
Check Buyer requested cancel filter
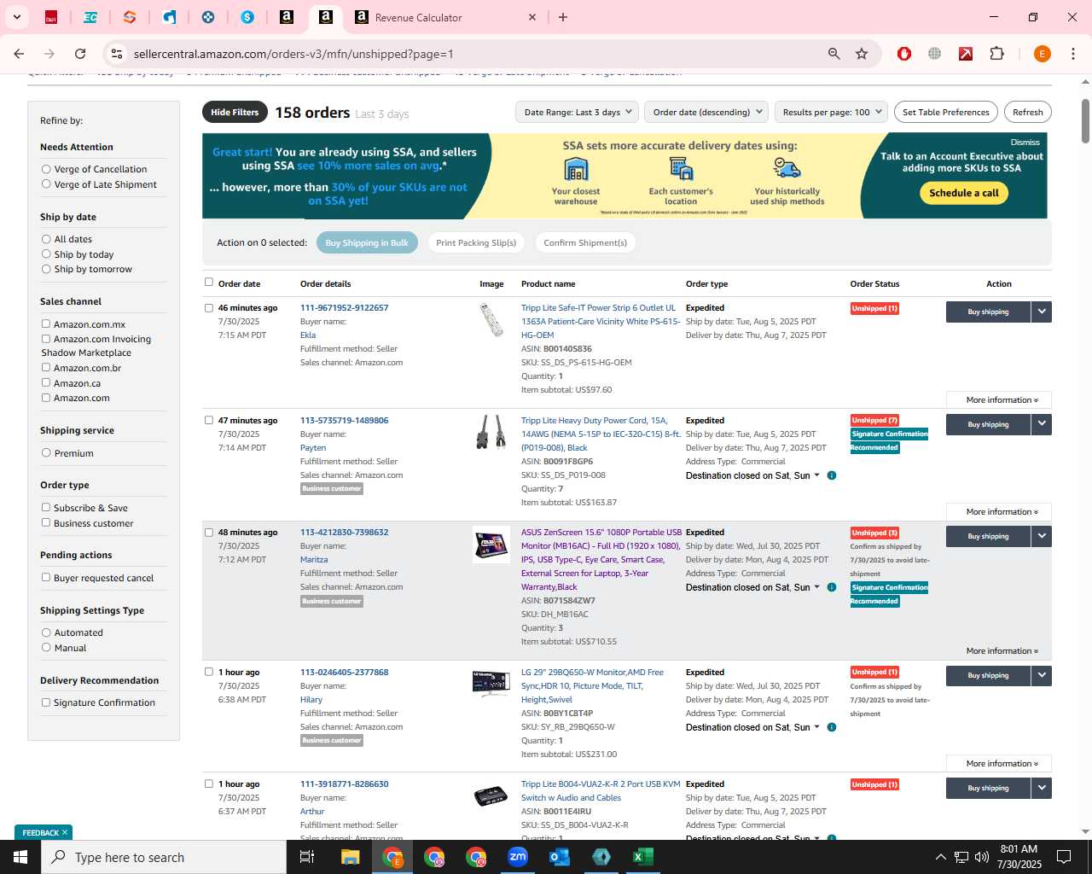pos(46,578)
